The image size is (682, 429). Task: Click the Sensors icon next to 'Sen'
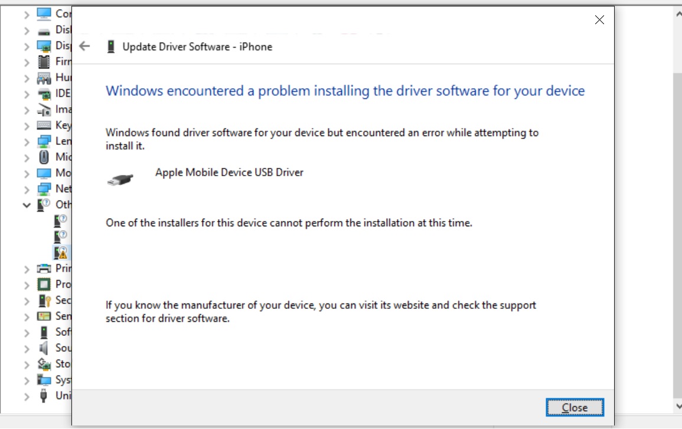click(x=44, y=316)
